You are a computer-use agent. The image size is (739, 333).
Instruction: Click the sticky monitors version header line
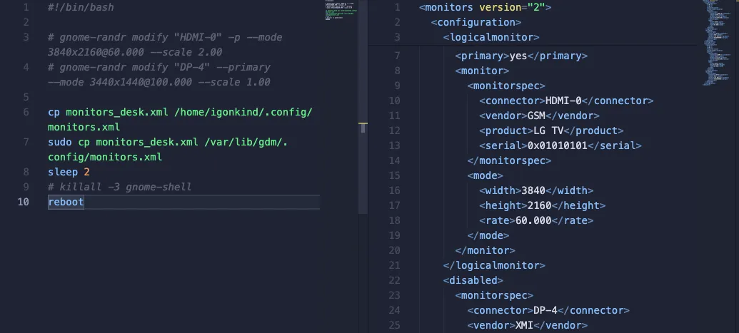tap(485, 7)
